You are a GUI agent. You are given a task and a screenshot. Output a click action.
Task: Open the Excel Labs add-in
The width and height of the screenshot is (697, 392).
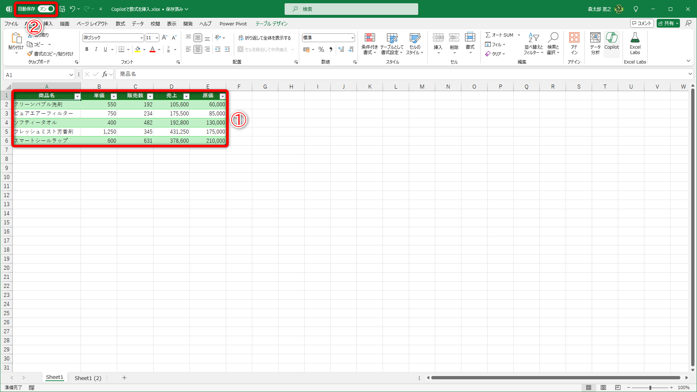click(x=635, y=41)
